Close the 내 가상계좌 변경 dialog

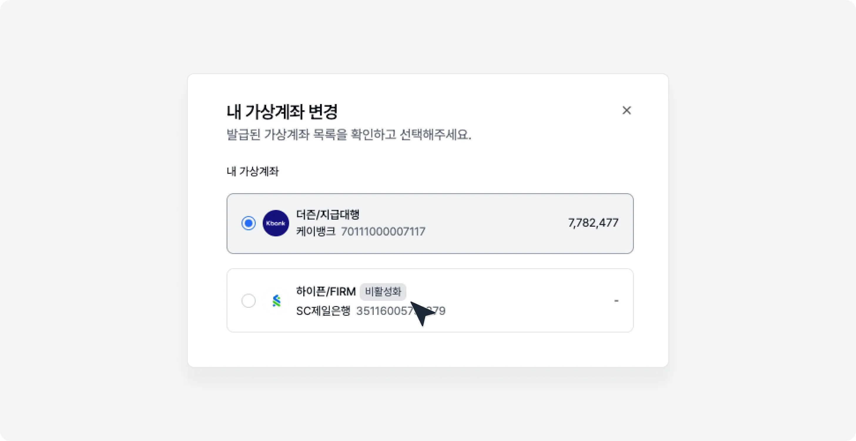(x=627, y=111)
